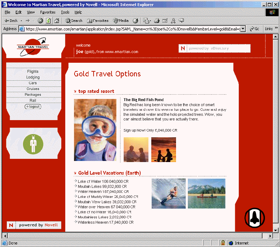
Task: Click the Refresh page icon
Action: pos(48,21)
